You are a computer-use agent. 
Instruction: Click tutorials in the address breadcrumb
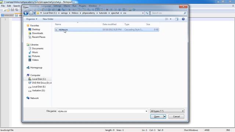coord(103,13)
